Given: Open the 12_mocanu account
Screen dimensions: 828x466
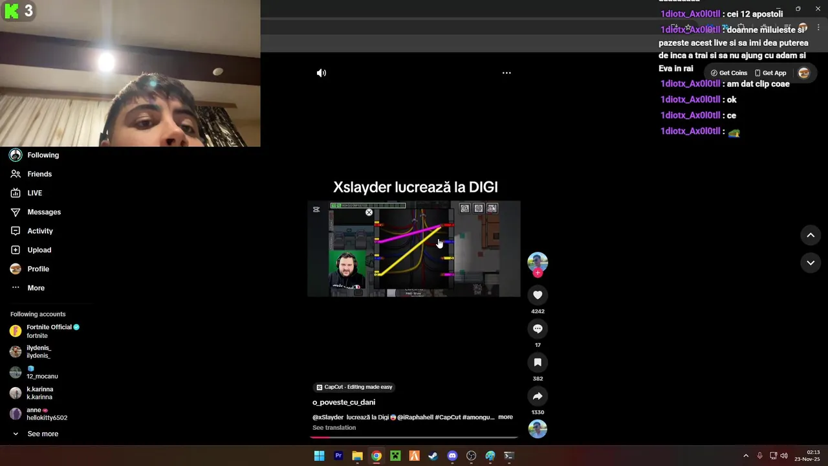Looking at the screenshot, I should click(x=34, y=373).
